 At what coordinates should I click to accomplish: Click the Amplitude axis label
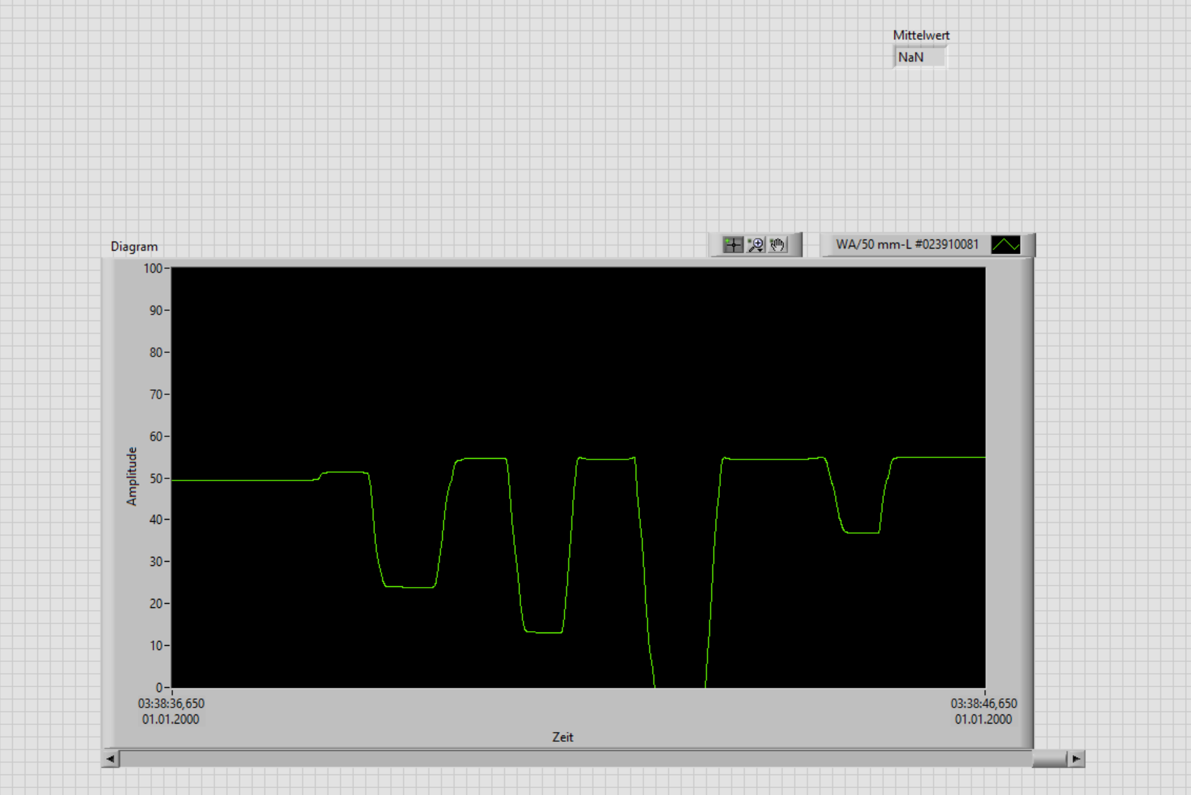coord(132,476)
